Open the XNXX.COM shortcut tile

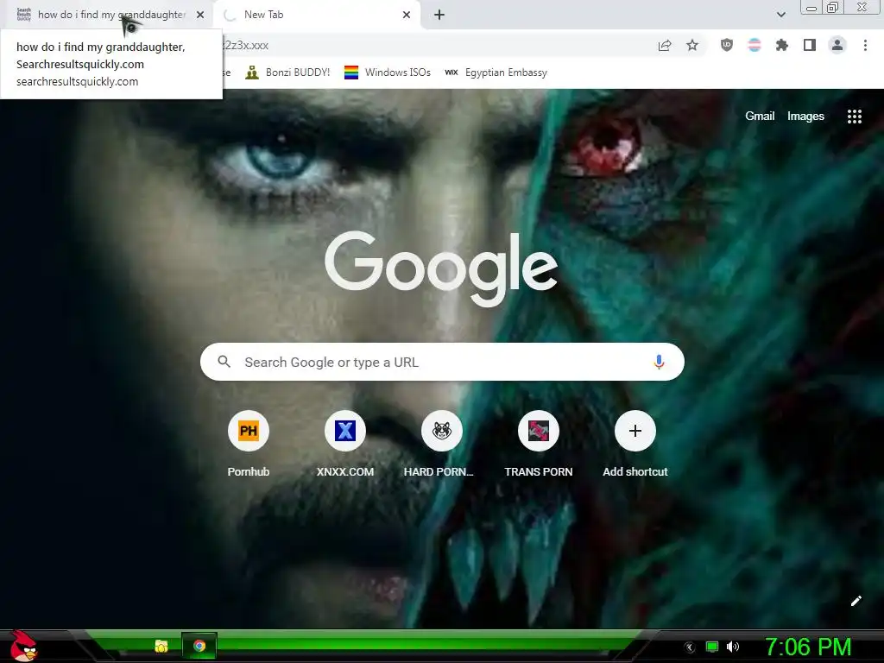345,445
